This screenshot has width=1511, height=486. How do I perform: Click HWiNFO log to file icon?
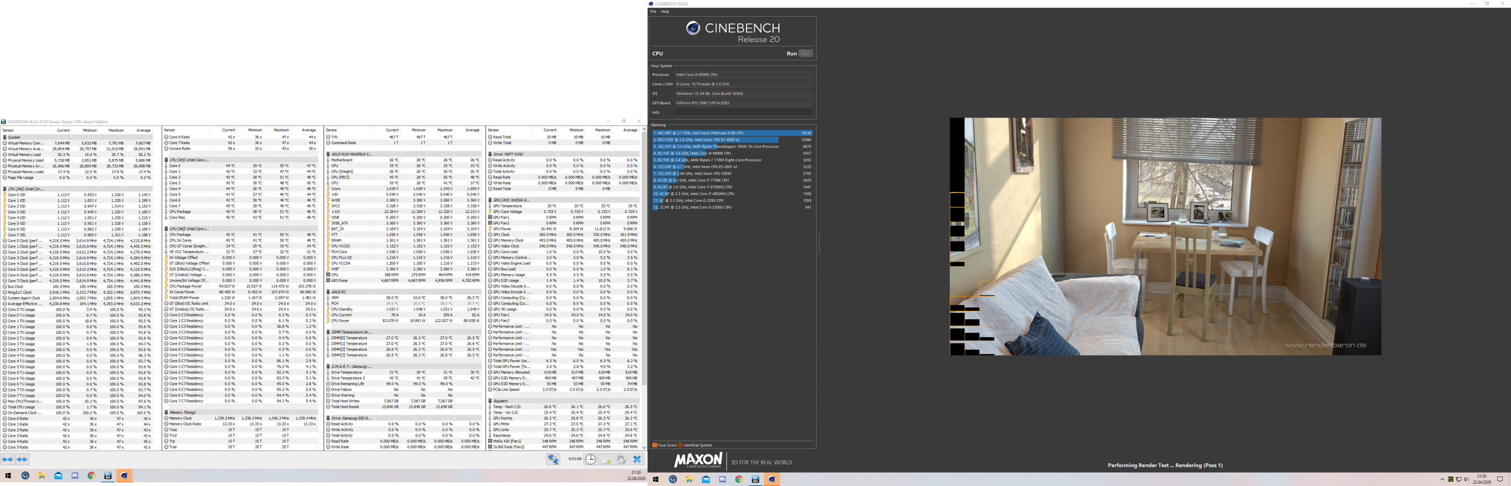coord(606,460)
